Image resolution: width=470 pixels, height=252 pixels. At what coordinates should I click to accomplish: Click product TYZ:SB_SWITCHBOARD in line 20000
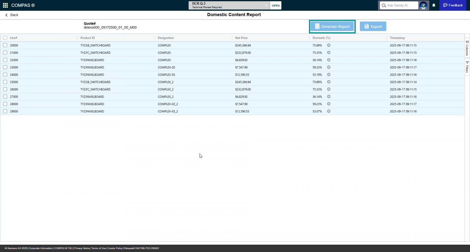[95, 45]
